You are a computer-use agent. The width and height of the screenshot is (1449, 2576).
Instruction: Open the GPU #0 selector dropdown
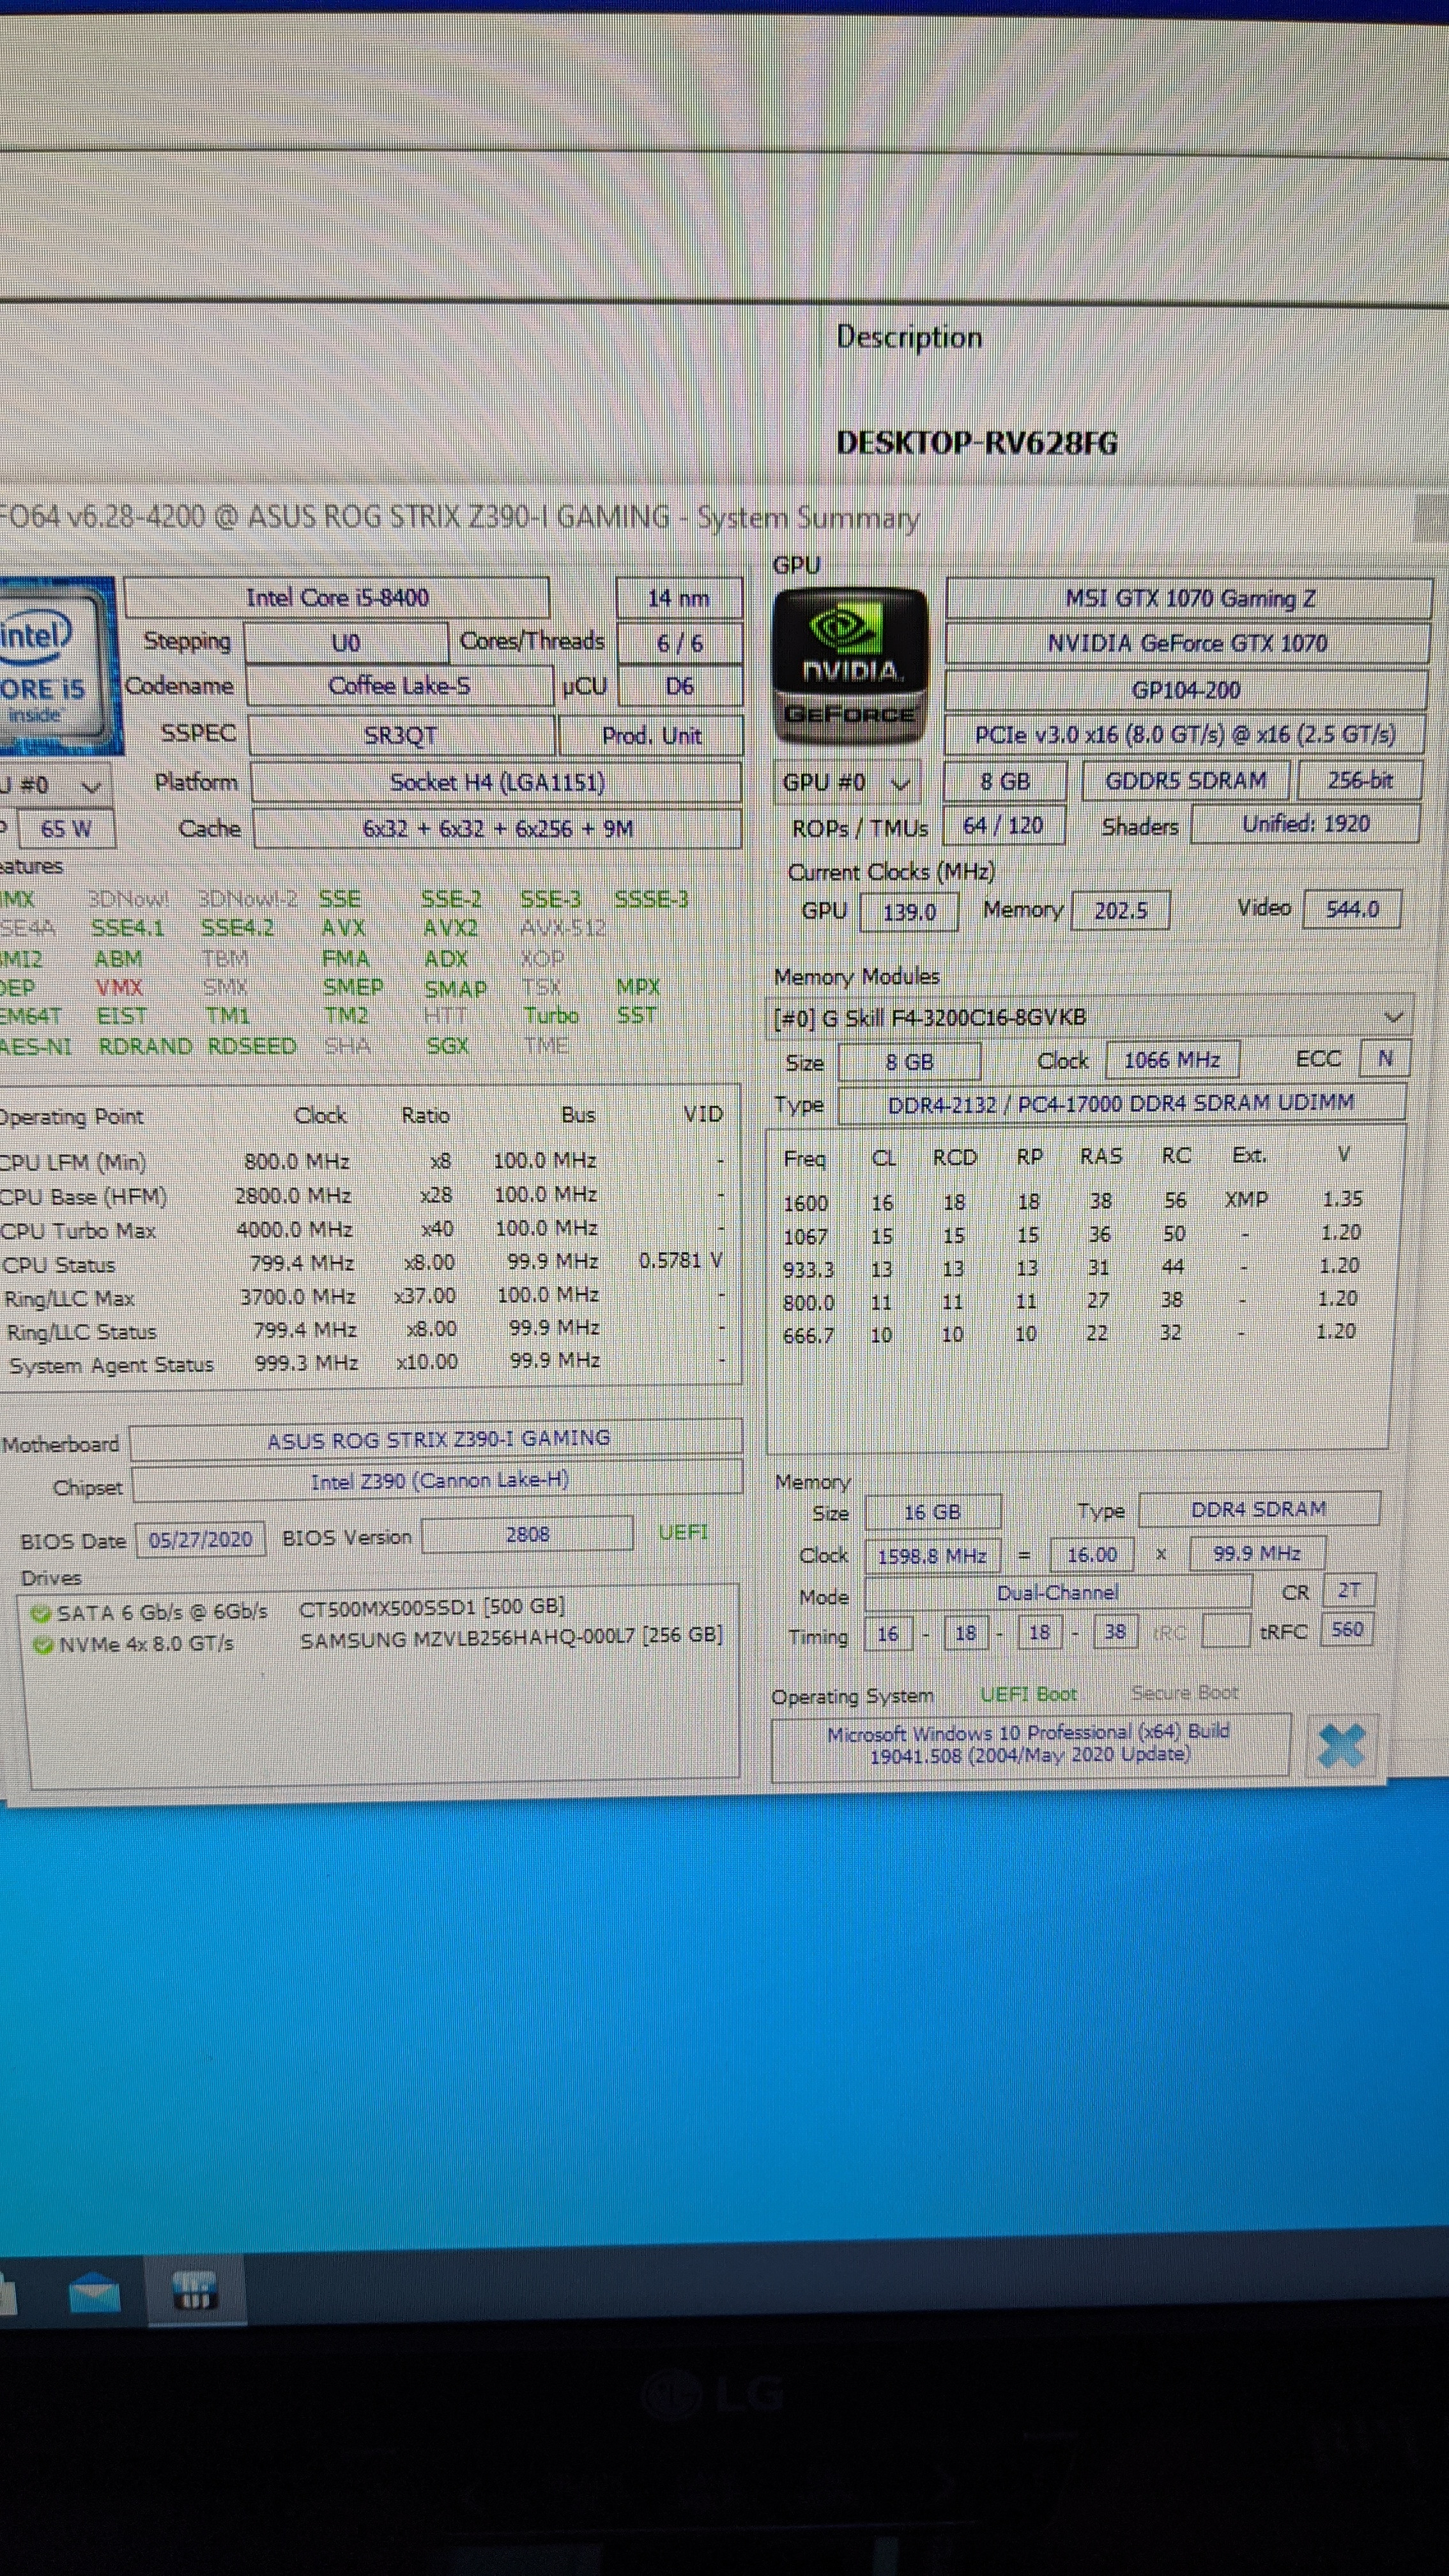848,782
